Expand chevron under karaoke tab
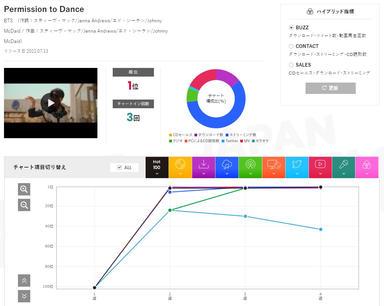Viewport: 384px width, 306px height. (343, 173)
